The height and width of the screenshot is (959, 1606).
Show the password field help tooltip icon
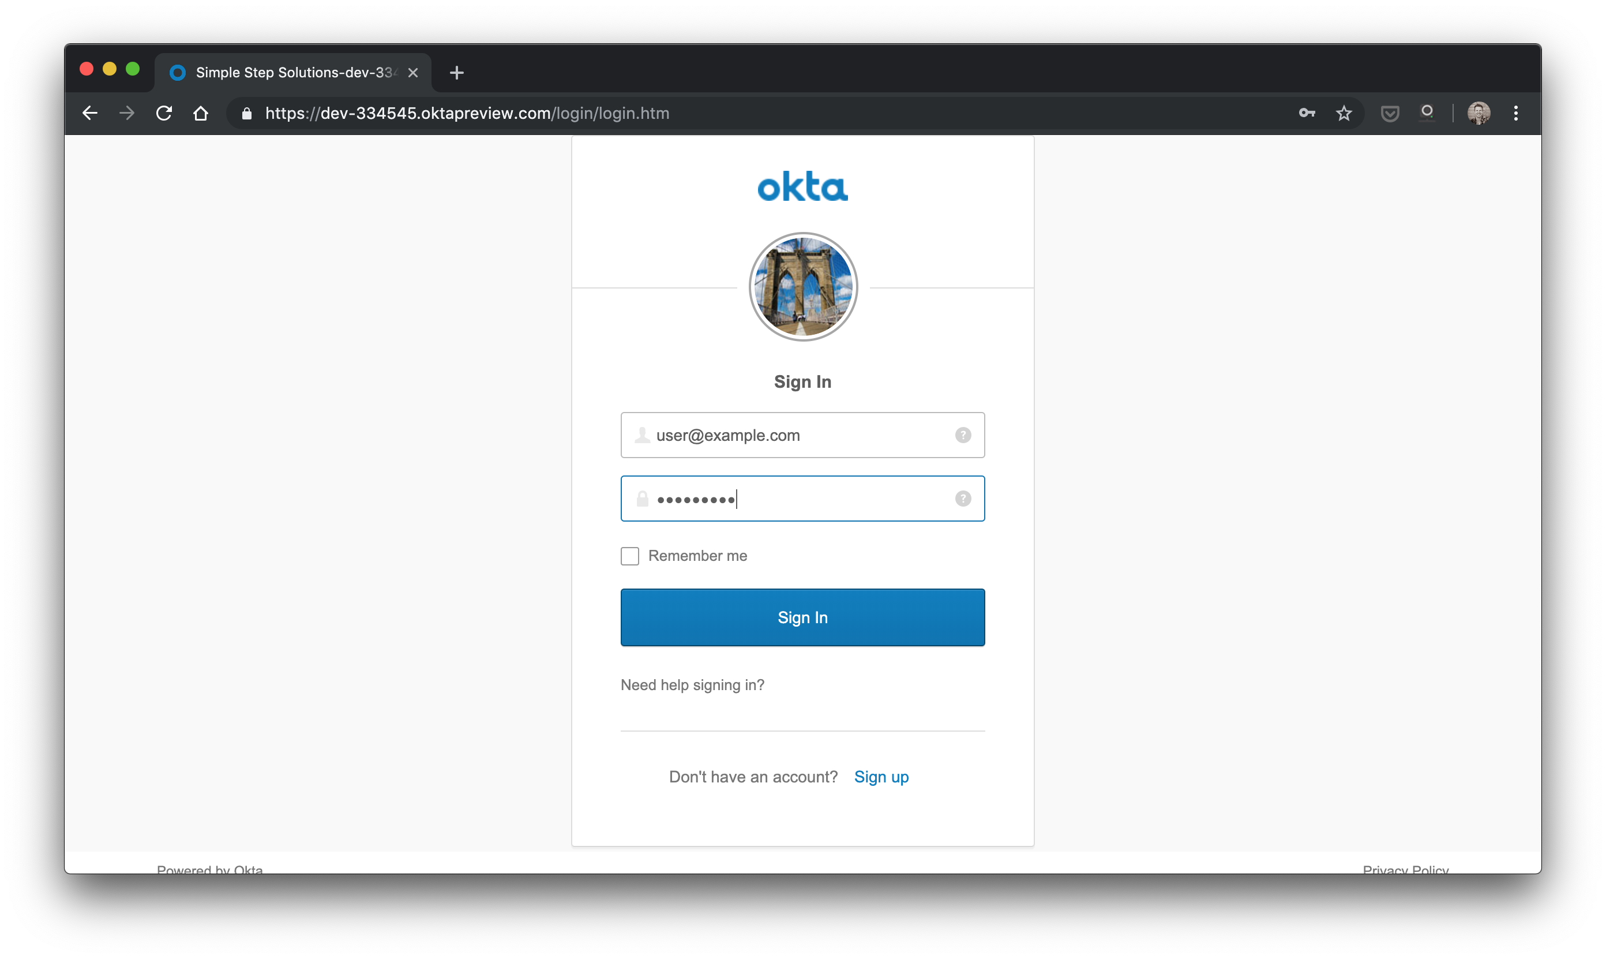click(x=963, y=498)
